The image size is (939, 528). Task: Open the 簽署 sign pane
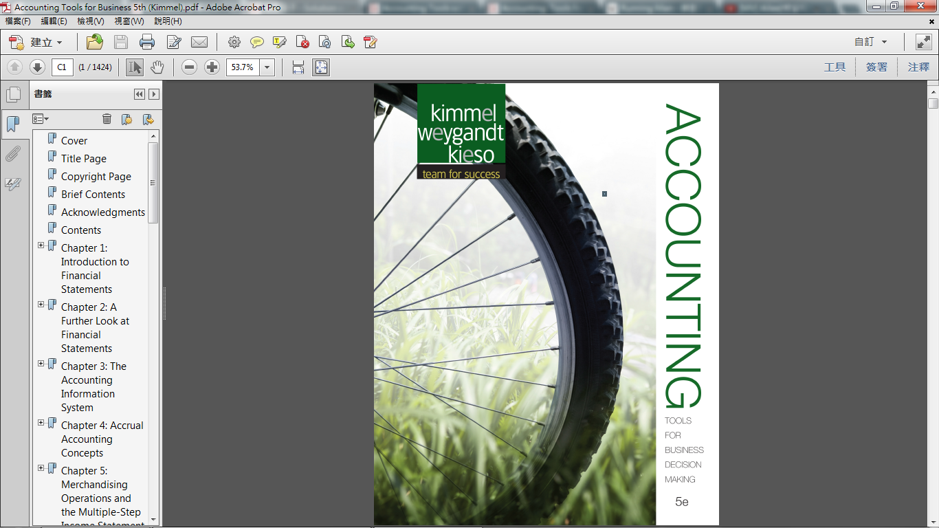coord(876,67)
